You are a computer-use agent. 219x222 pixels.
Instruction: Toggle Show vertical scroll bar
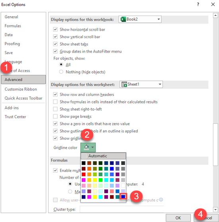(x=55, y=37)
